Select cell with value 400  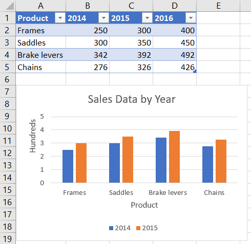pos(175,30)
